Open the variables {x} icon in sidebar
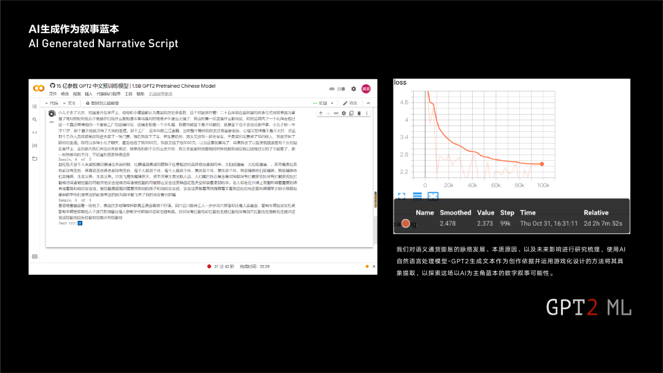 coord(34,145)
